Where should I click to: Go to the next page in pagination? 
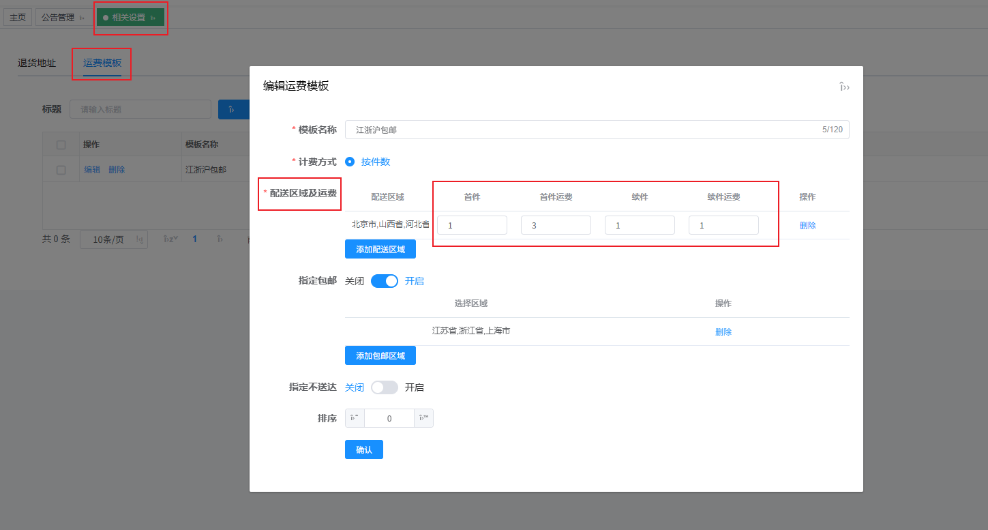220,239
